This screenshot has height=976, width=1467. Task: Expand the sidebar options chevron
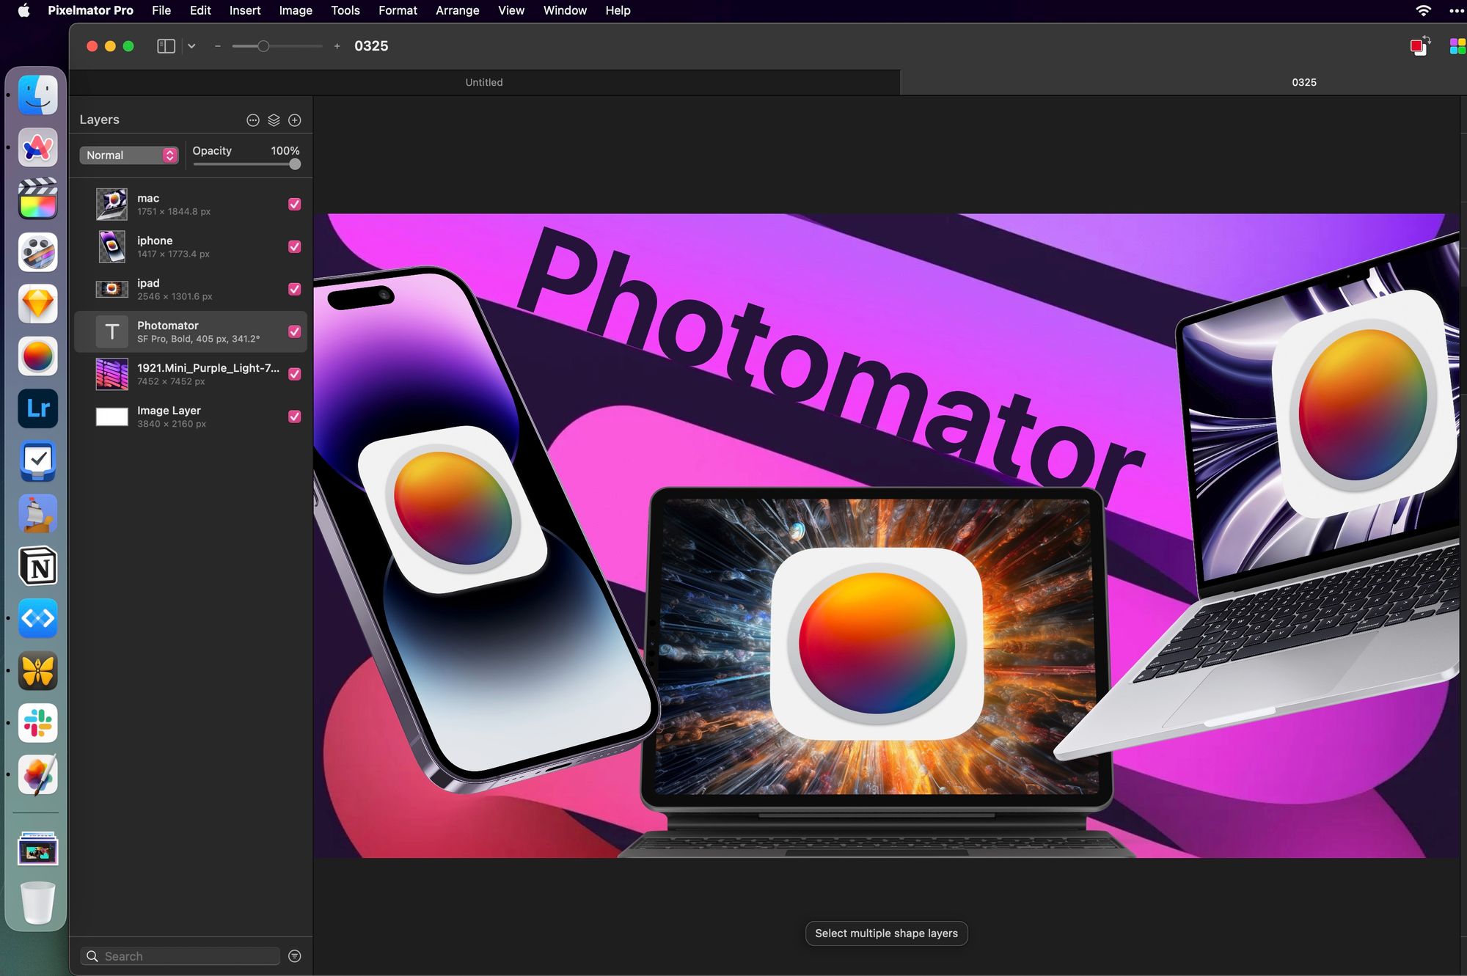coord(191,46)
